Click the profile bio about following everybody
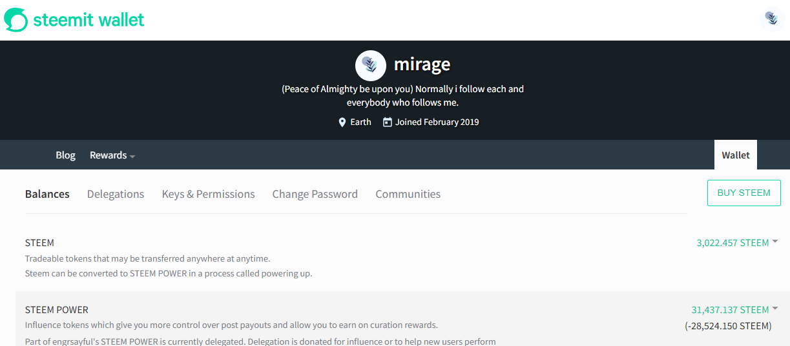 (x=403, y=96)
